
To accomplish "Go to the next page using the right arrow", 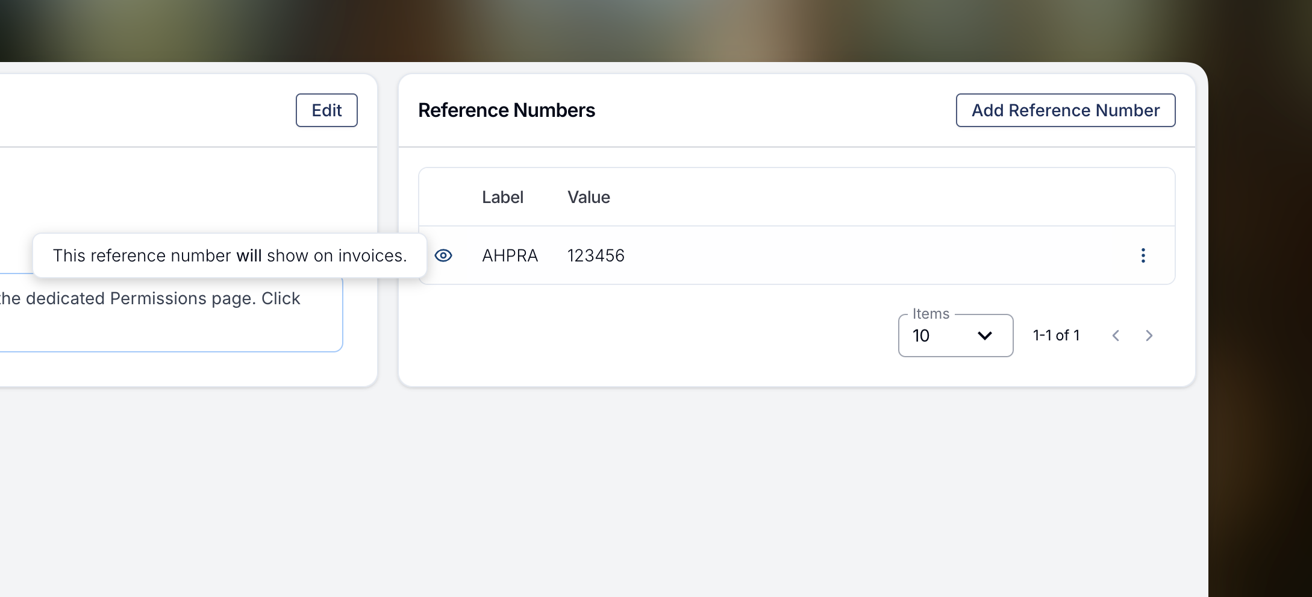I will tap(1149, 336).
